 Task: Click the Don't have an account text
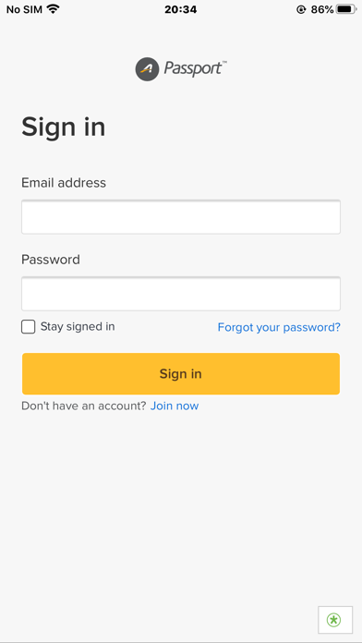tap(84, 406)
